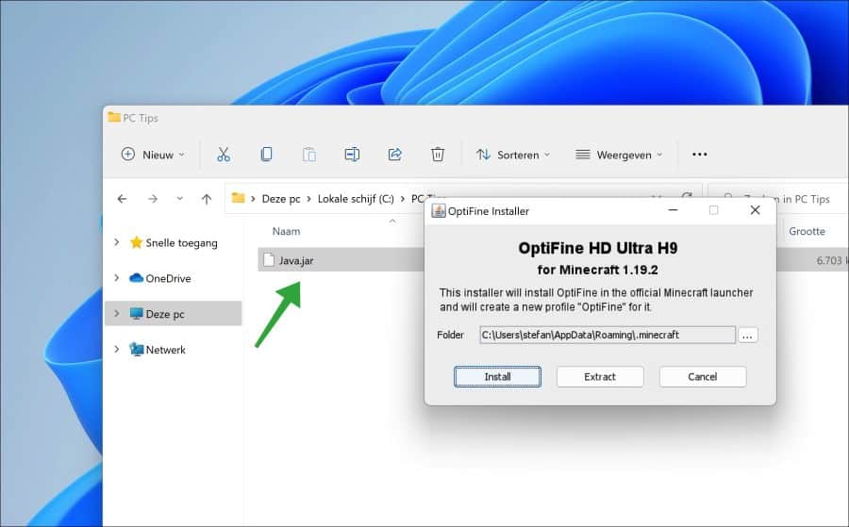The width and height of the screenshot is (849, 527).
Task: Select Netwerk in the navigation pane
Action: click(166, 350)
